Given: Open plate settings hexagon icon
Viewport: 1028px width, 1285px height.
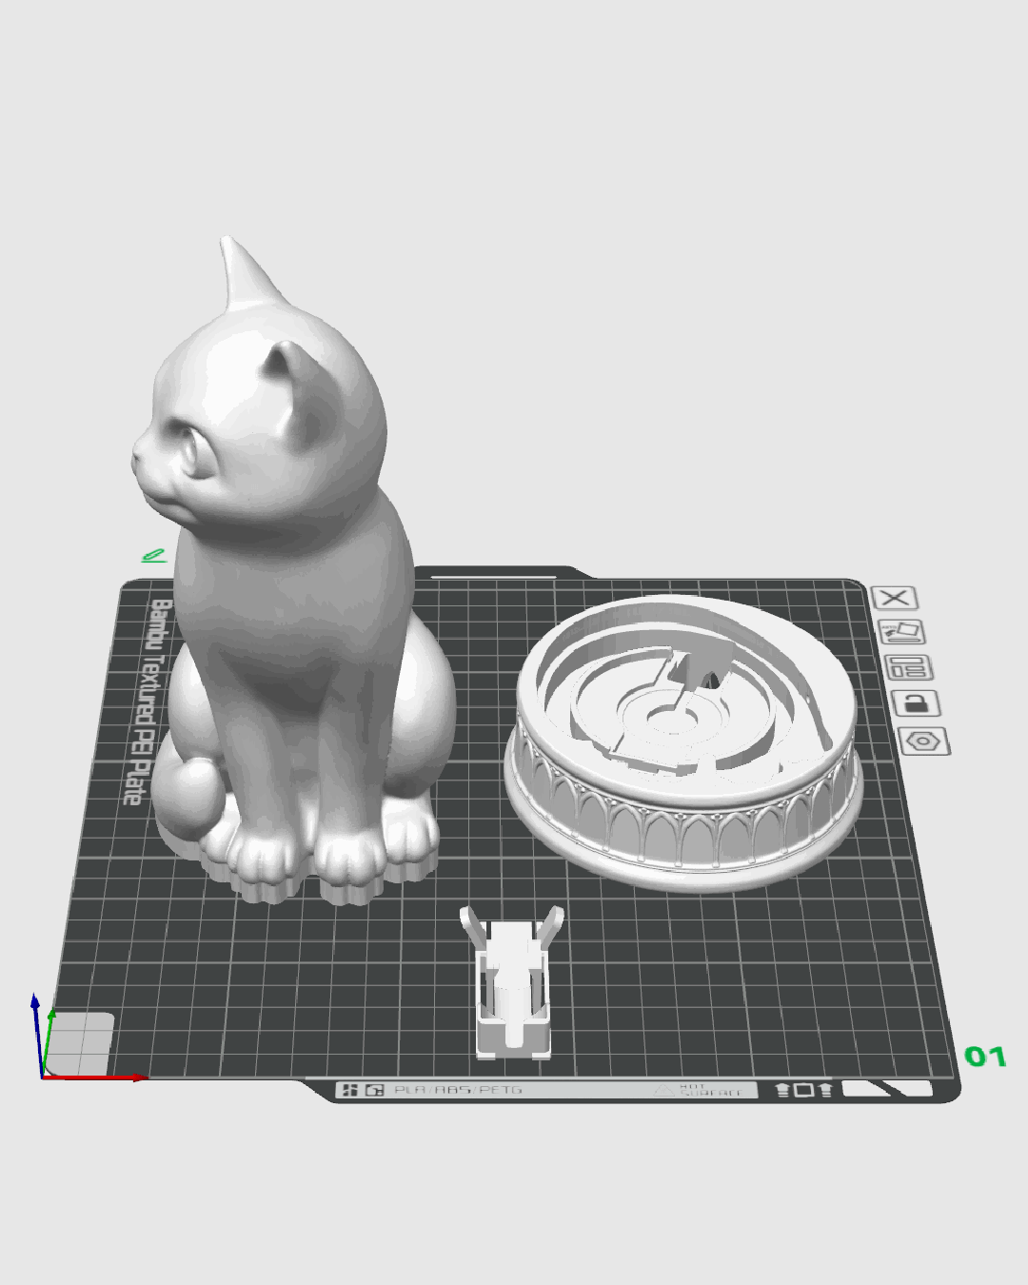Looking at the screenshot, I should 924,741.
